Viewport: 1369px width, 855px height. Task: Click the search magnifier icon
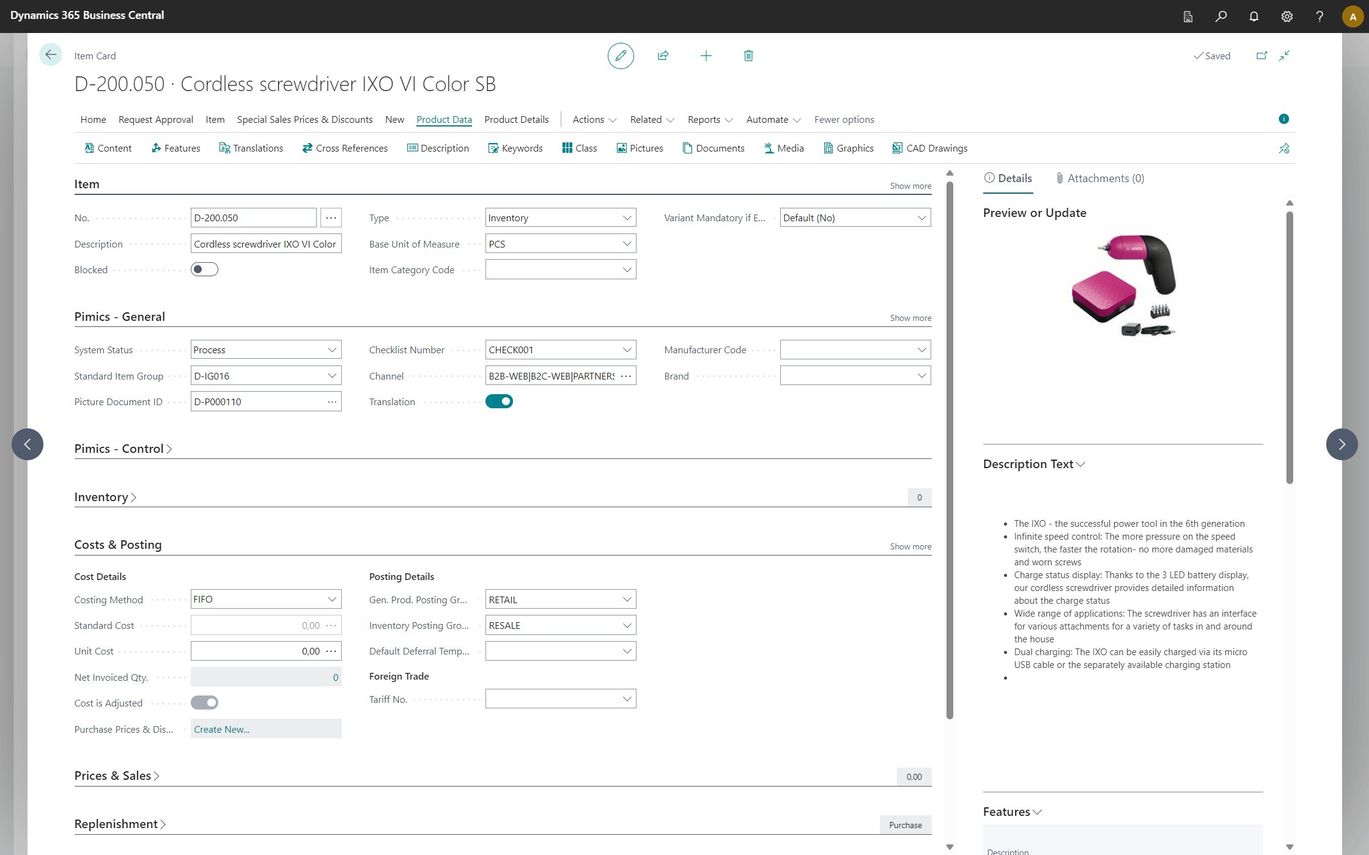(1220, 17)
